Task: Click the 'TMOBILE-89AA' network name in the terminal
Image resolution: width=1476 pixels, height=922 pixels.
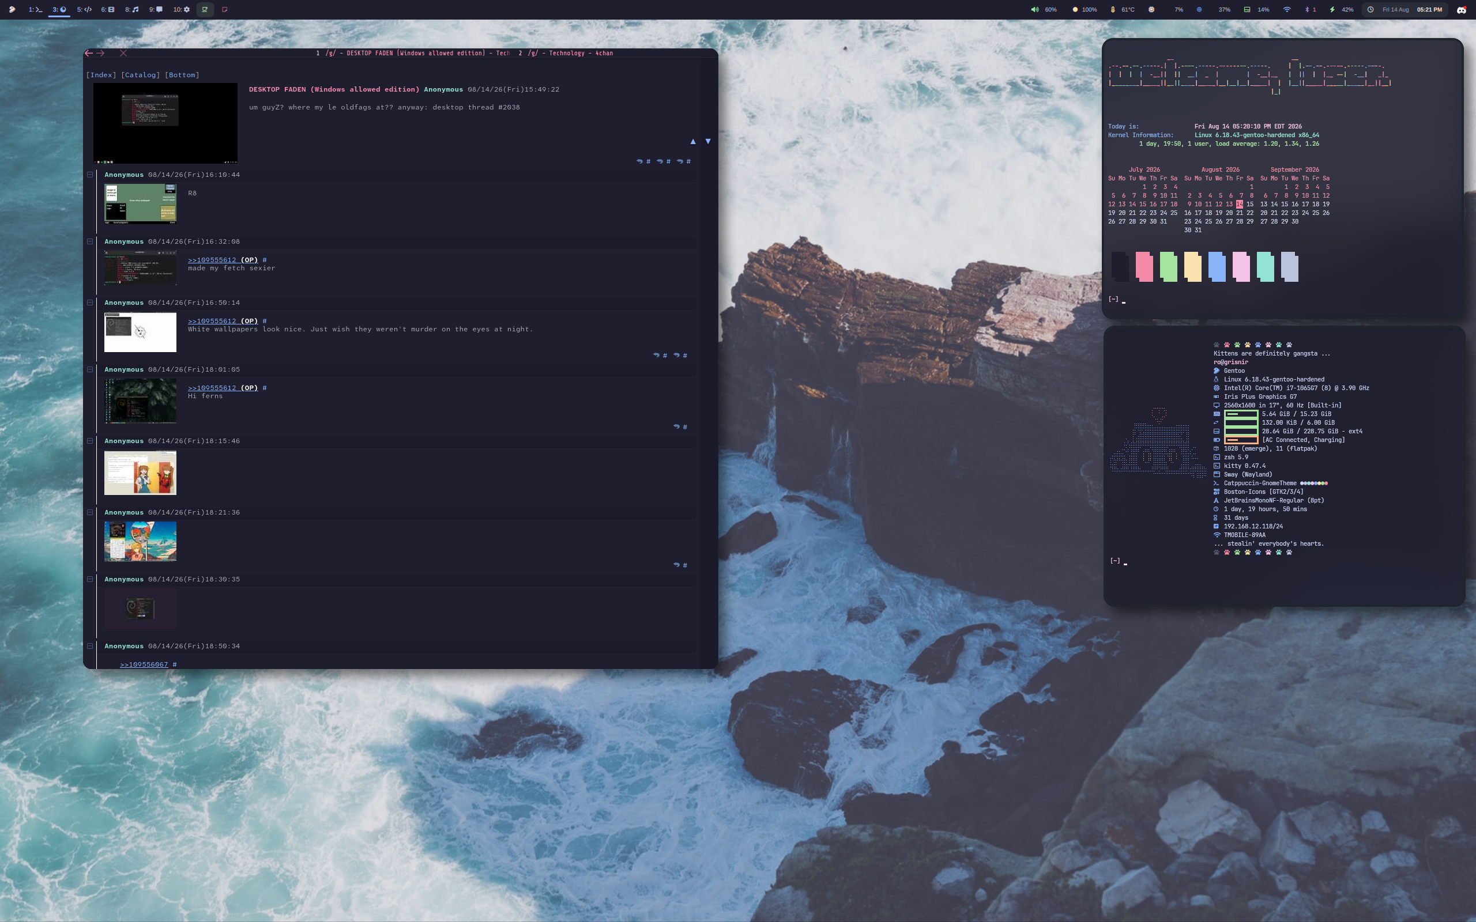Action: pos(1244,535)
